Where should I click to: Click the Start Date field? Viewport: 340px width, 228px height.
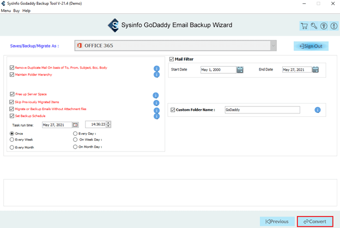click(x=218, y=70)
